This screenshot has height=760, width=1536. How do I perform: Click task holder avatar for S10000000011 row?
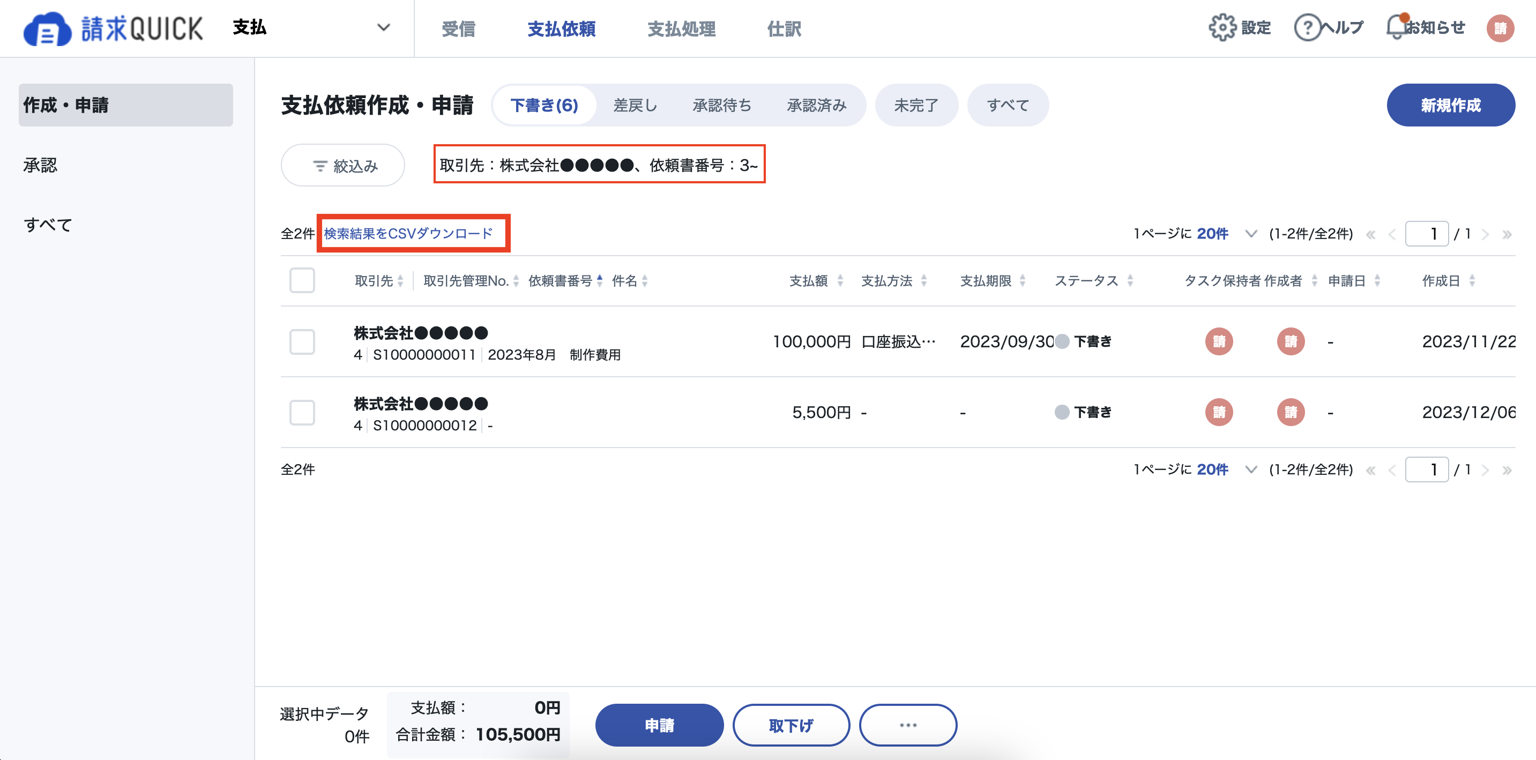[1219, 341]
